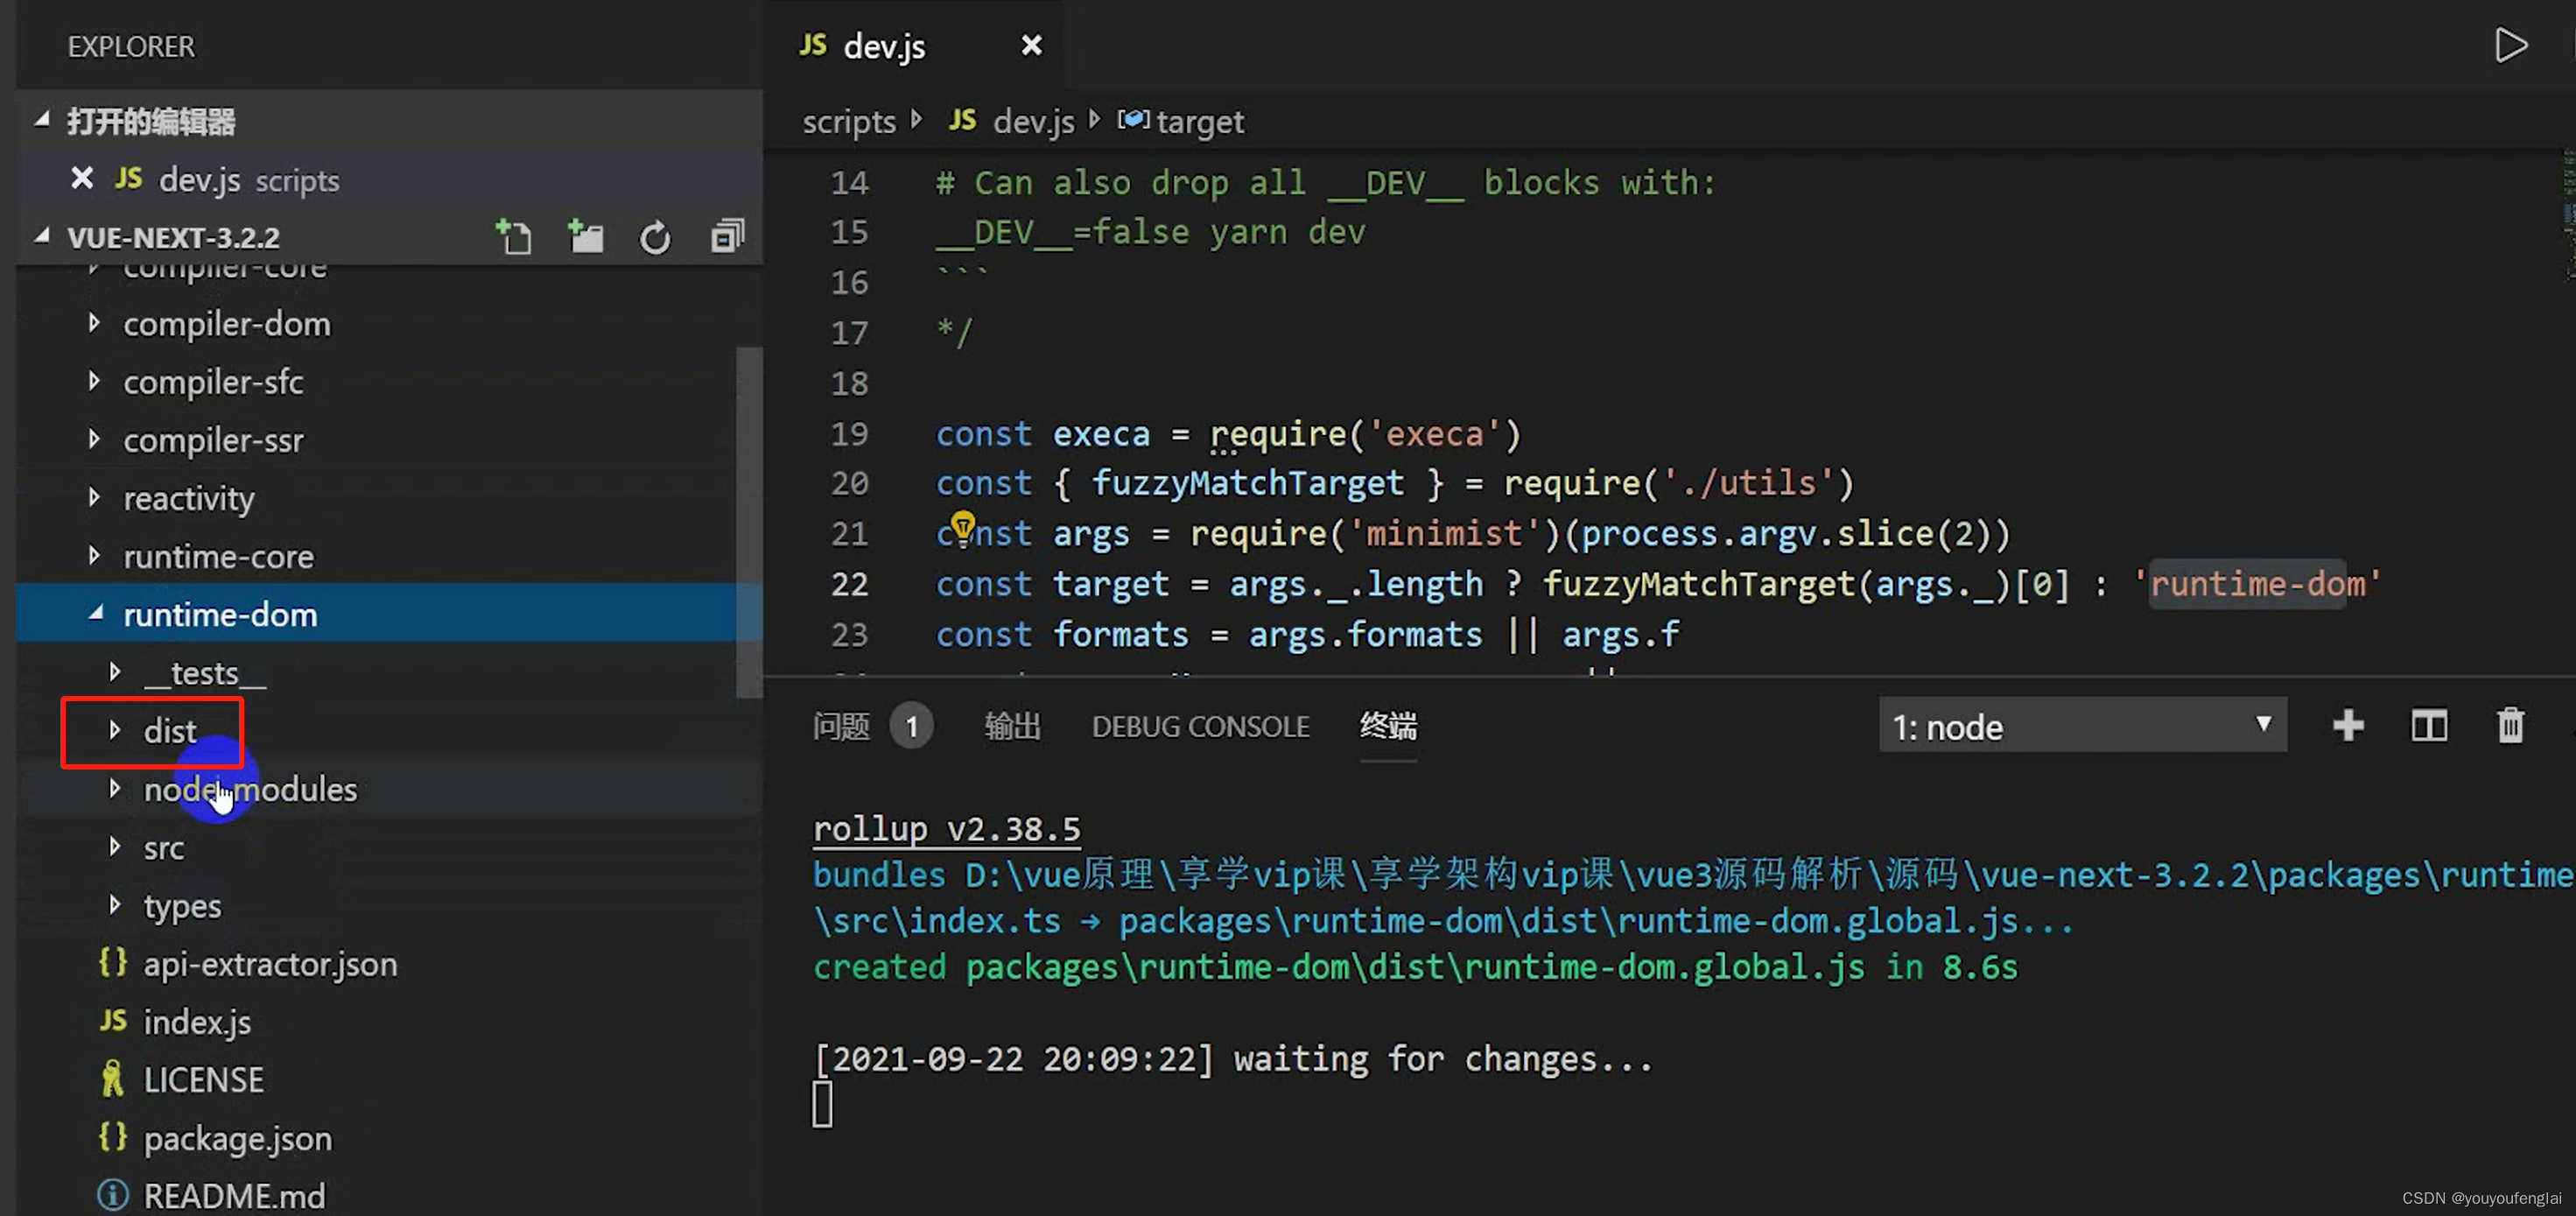Click the New File icon in explorer header
This screenshot has height=1216, width=2576.
(x=514, y=237)
